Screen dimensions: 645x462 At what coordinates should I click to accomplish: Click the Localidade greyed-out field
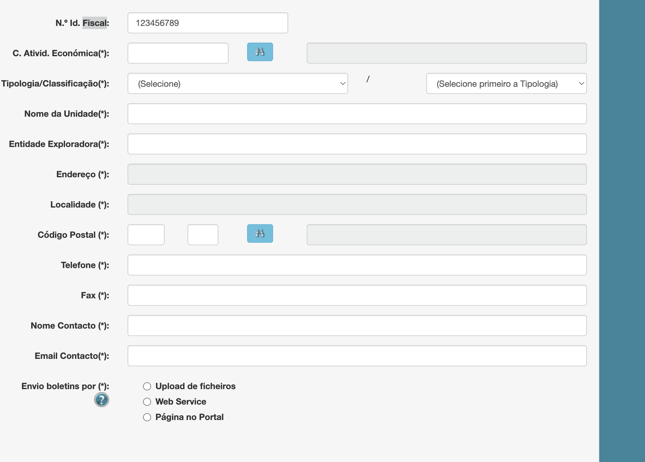pyautogui.click(x=357, y=204)
